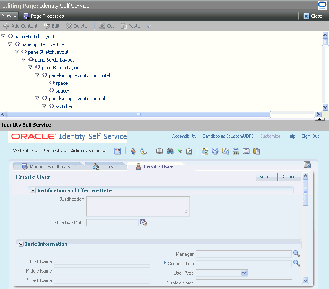Click the Users admin icon with checklist
Image resolution: width=329 pixels, height=289 pixels.
click(205, 151)
